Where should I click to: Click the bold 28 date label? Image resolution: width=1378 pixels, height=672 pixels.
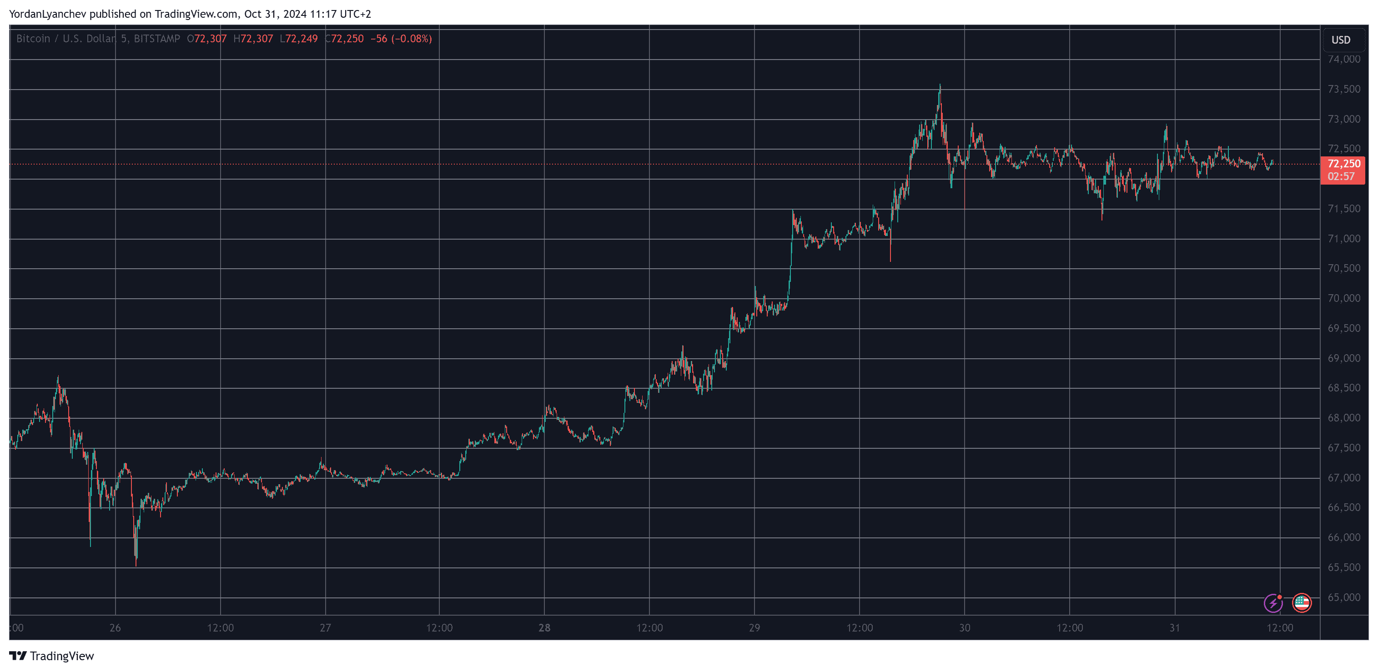[544, 627]
